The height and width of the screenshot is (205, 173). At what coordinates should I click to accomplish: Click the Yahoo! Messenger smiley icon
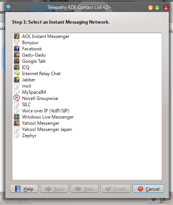click(x=17, y=123)
